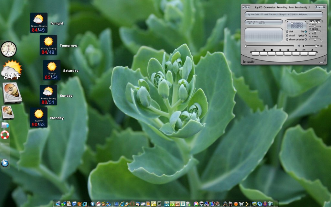Select the file radio button
Screen dimensions: 331x207
306,32
